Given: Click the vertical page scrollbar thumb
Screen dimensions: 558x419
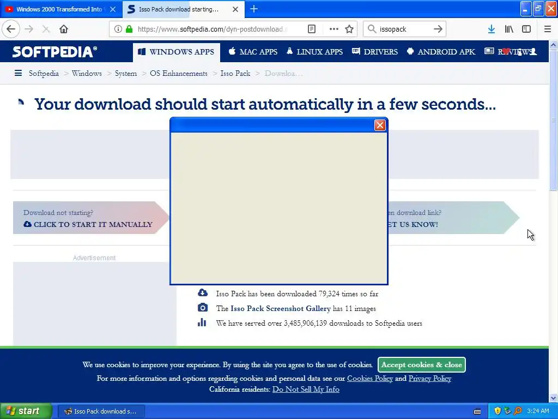Looking at the screenshot, I should click(x=553, y=121).
